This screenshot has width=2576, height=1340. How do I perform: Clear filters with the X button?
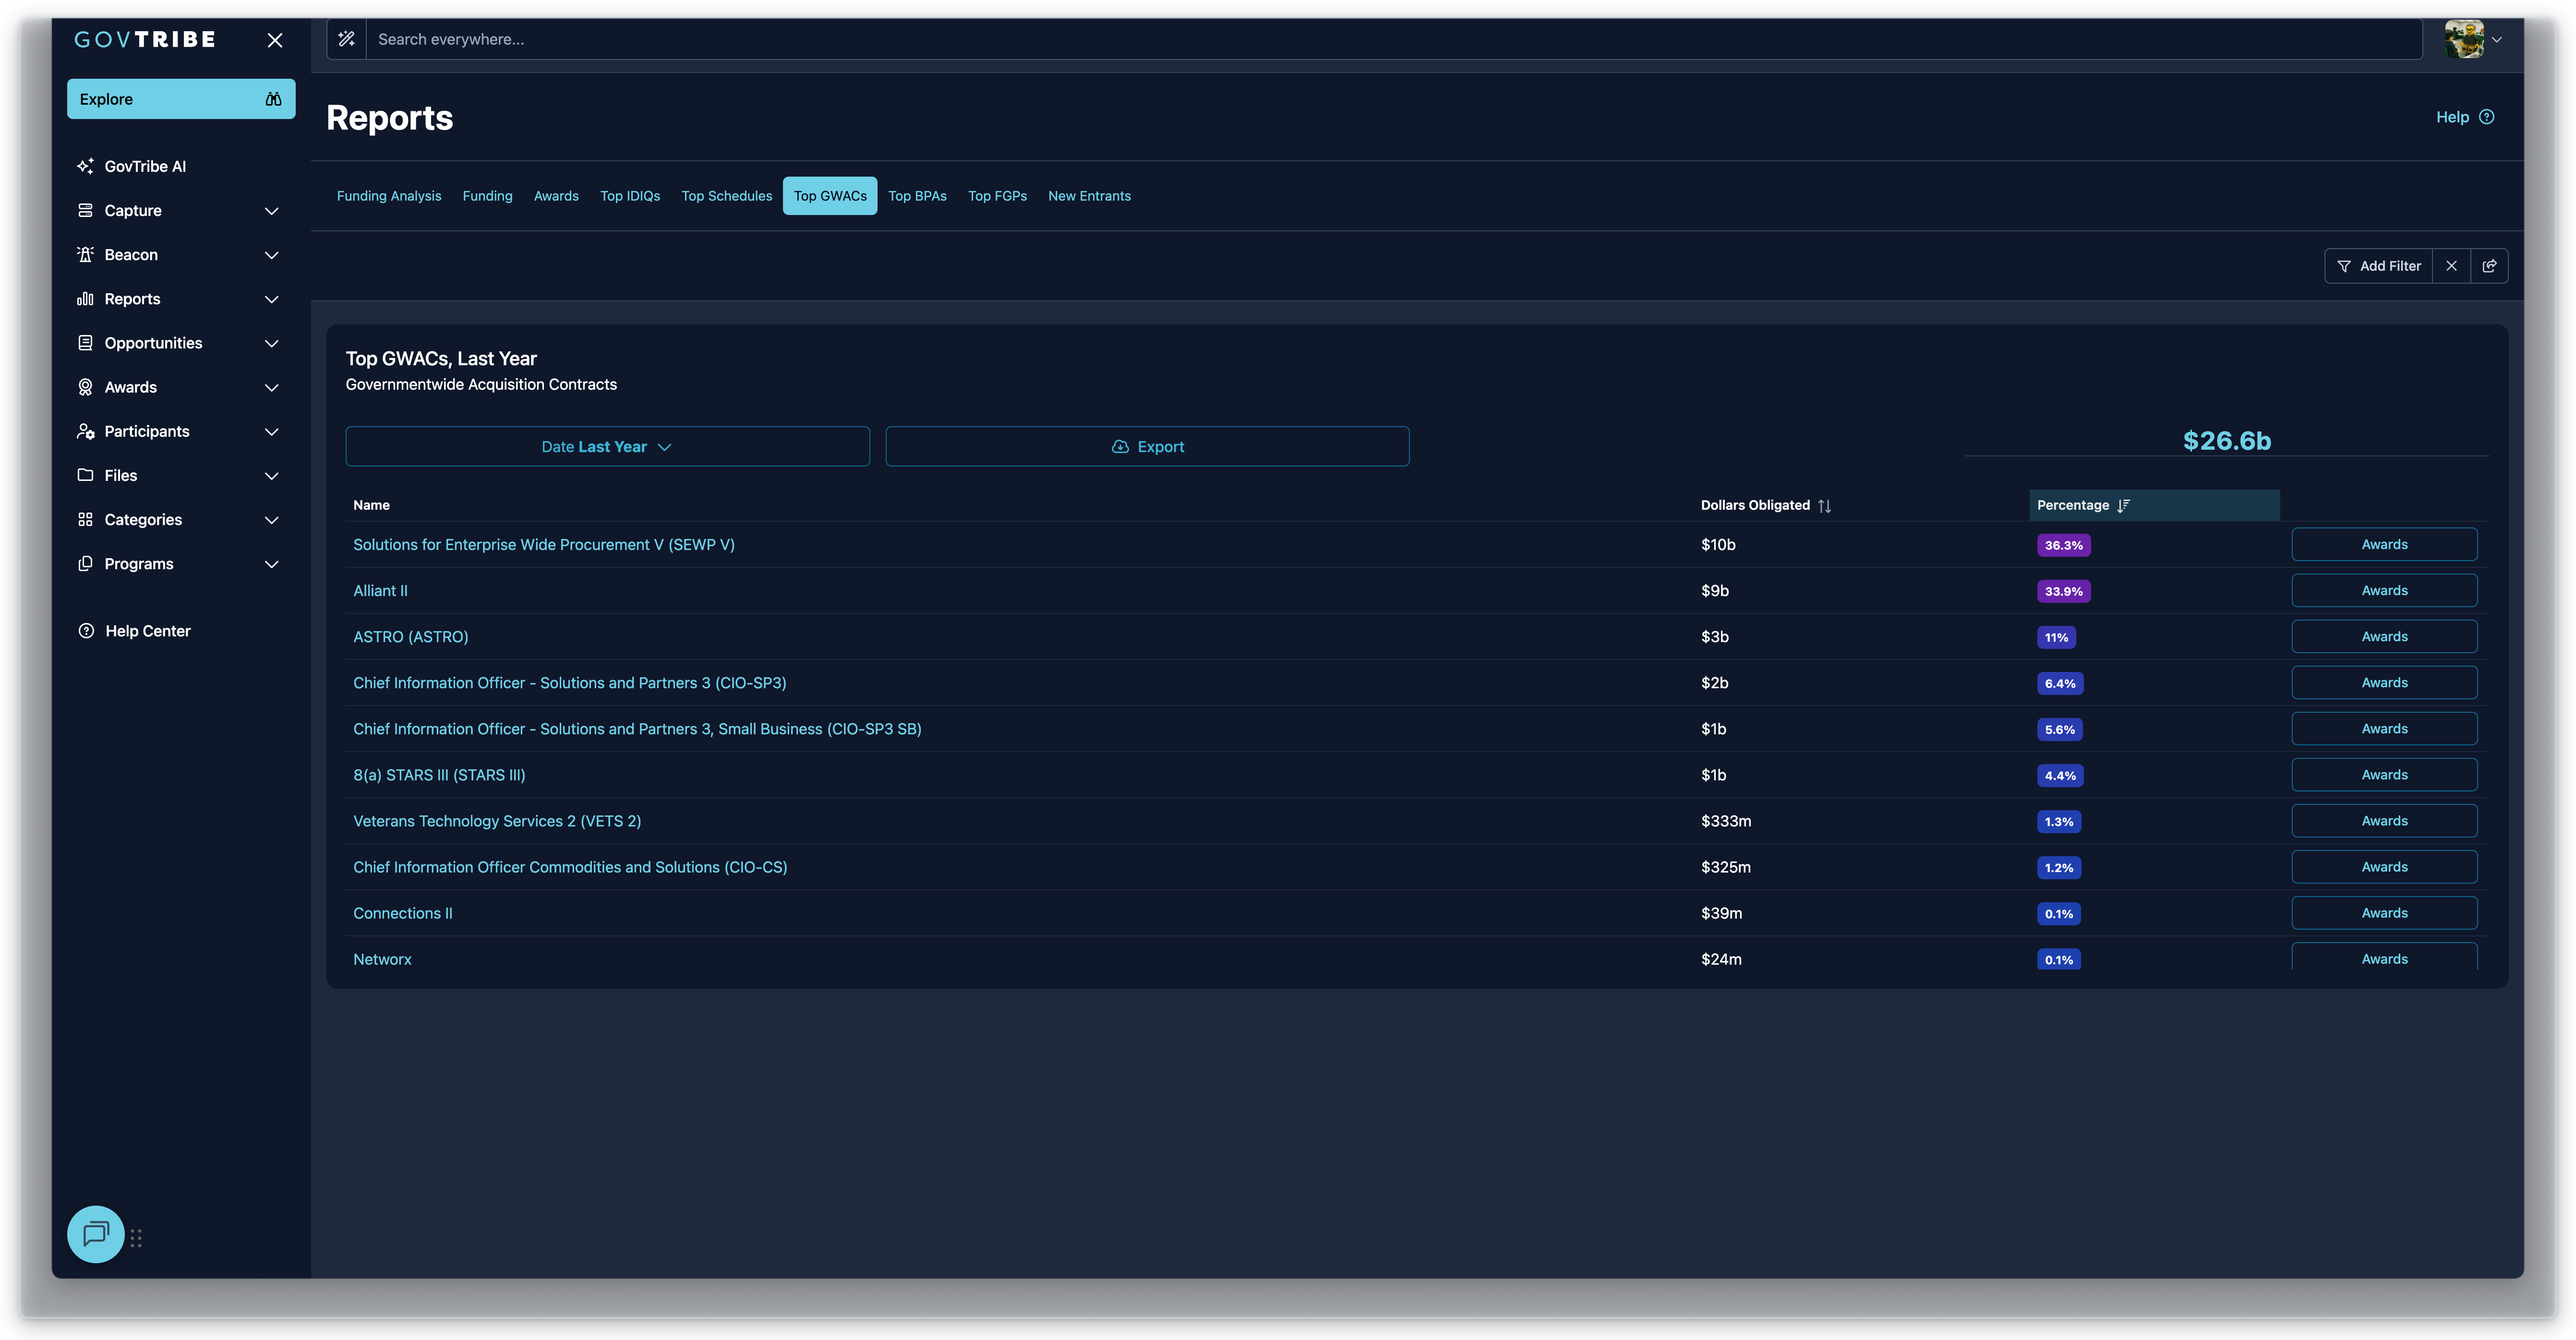click(x=2451, y=266)
